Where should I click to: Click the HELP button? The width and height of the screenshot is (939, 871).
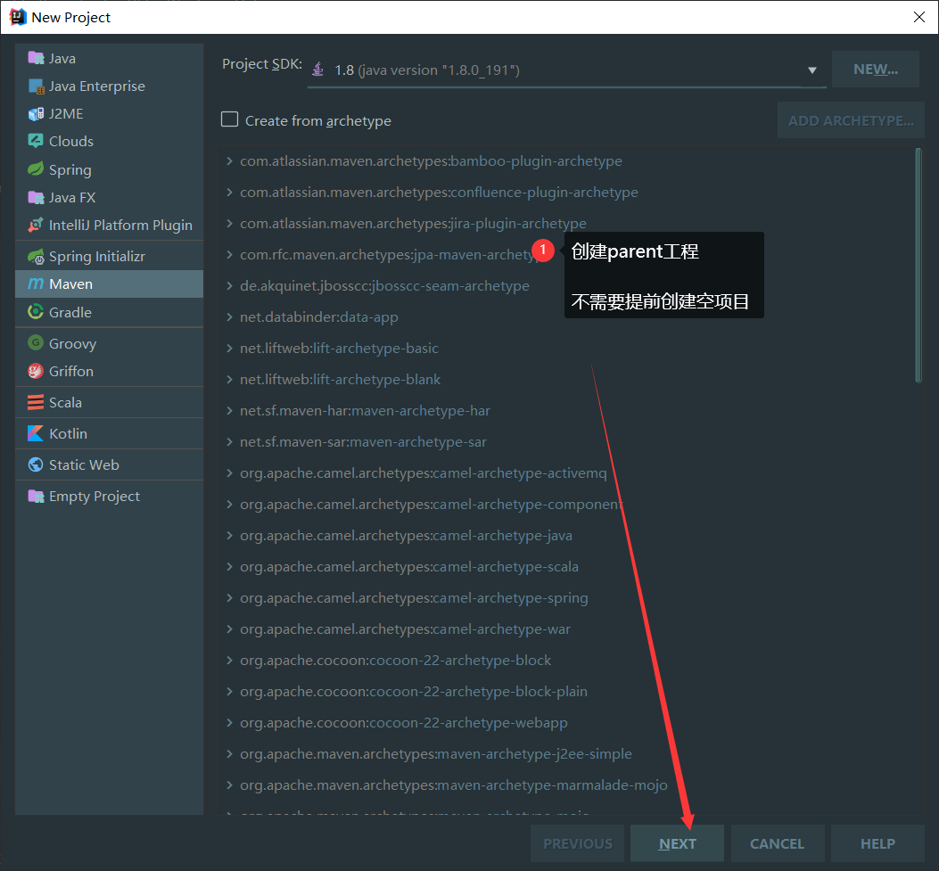(878, 843)
